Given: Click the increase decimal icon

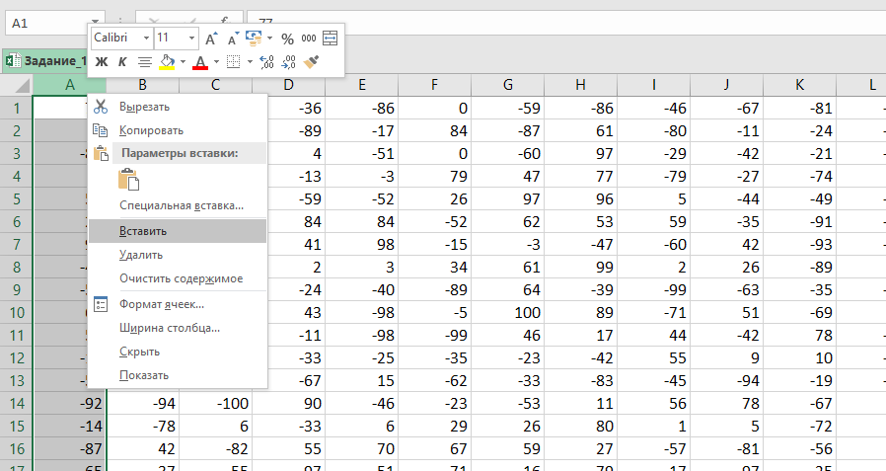Looking at the screenshot, I should pos(267,62).
